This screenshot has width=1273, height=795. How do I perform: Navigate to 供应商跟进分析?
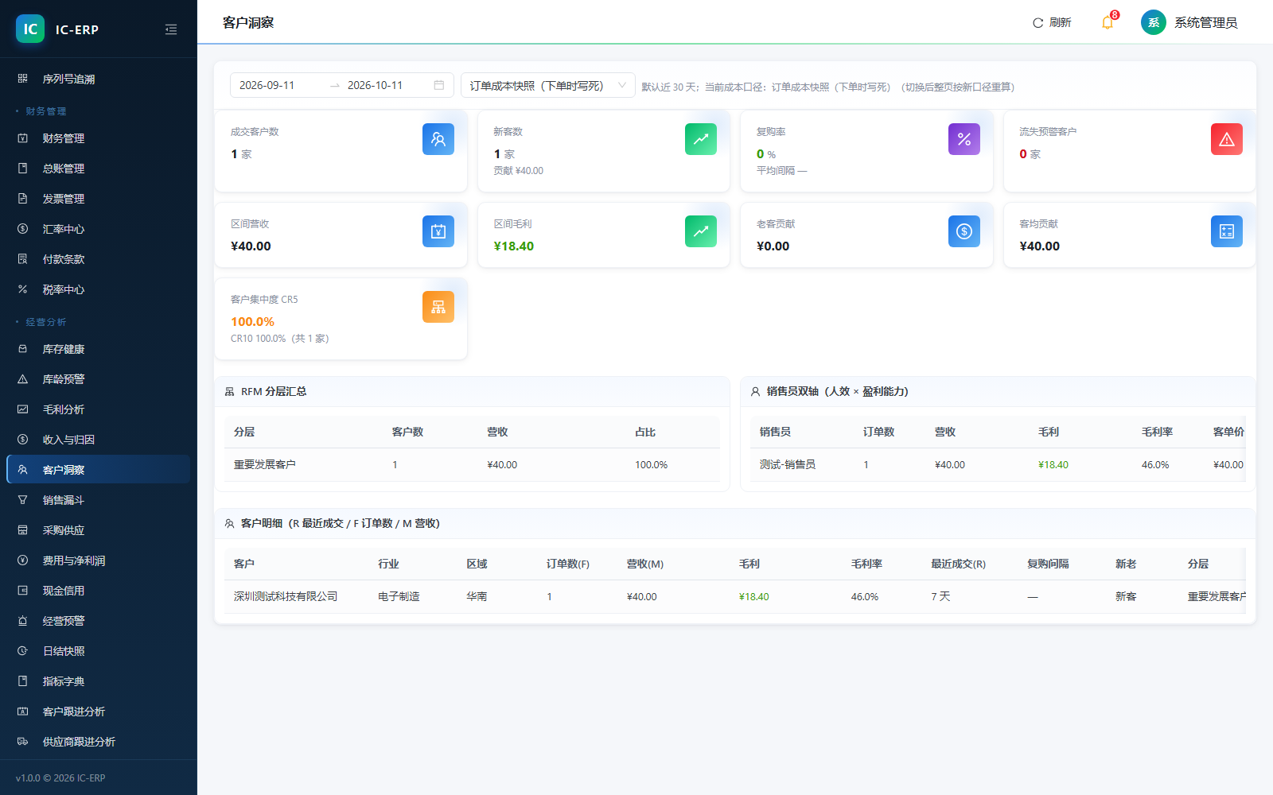coord(99,742)
